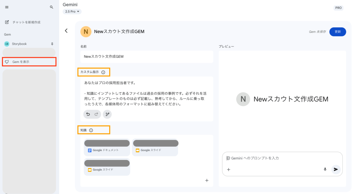The height and width of the screenshot is (194, 357).
Task: Click the search magnifier icon
Action: (51, 7)
